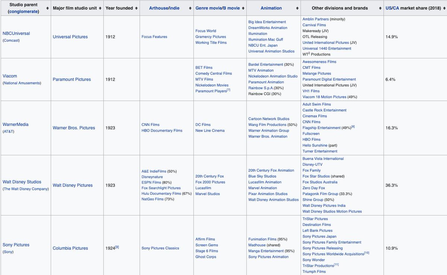Go to Universal Pictures page
The image size is (447, 275).
pos(70,37)
